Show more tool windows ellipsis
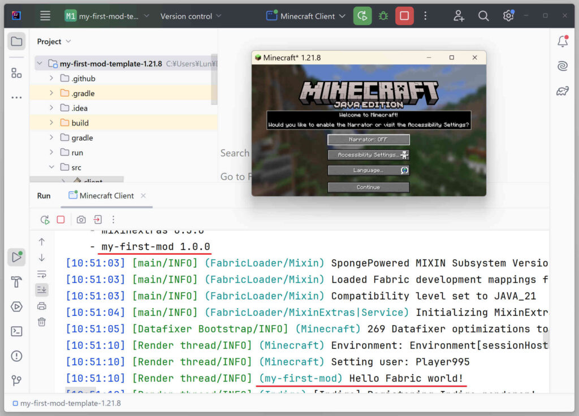 pyautogui.click(x=16, y=97)
